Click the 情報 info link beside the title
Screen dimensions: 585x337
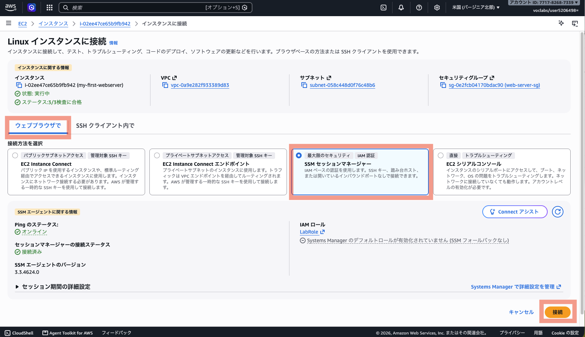[113, 43]
